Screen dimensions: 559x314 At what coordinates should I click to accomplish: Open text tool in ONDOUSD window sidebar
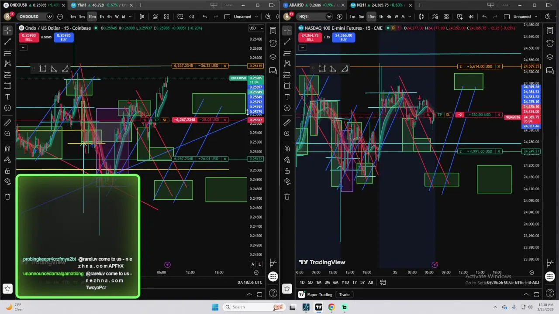click(7, 97)
